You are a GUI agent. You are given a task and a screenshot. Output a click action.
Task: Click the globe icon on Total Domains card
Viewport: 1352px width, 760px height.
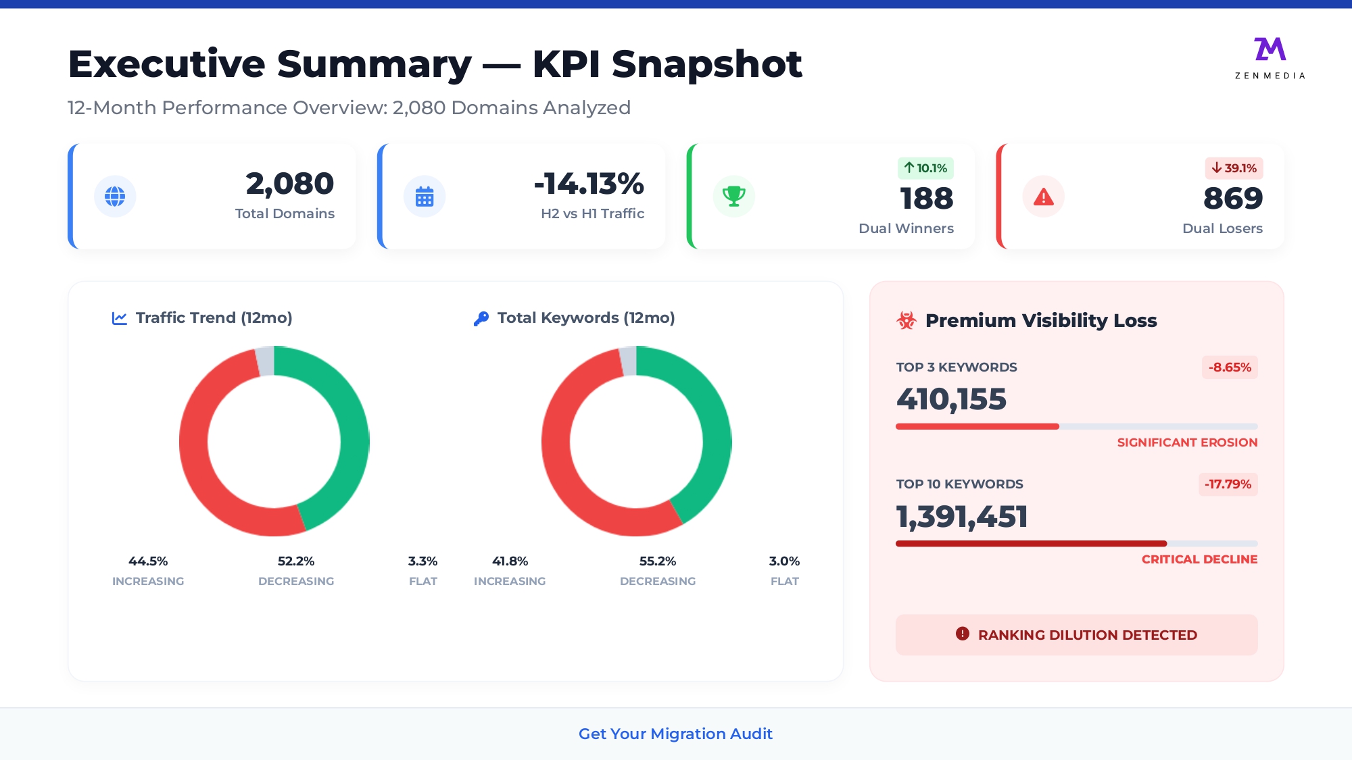point(116,196)
